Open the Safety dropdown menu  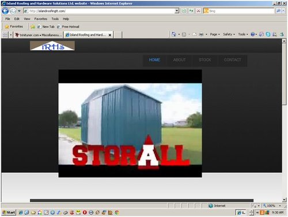pos(229,34)
